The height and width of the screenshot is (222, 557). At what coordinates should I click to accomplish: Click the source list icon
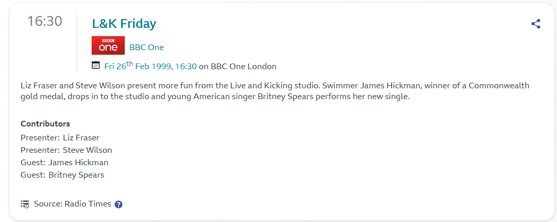tap(25, 204)
